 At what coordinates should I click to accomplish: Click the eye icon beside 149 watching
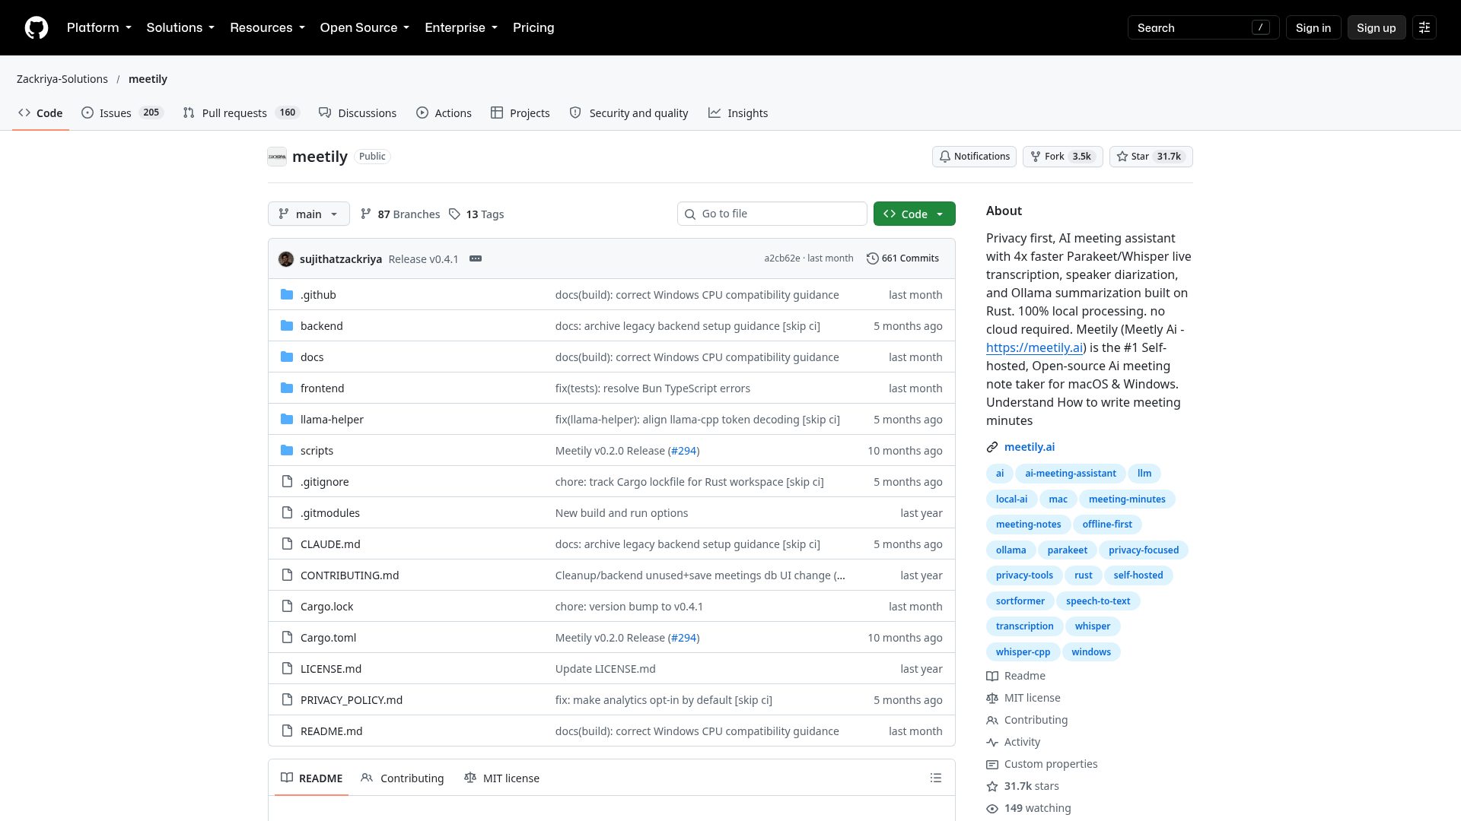[992, 808]
